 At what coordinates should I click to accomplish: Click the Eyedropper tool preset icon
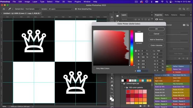(x=9, y=9)
